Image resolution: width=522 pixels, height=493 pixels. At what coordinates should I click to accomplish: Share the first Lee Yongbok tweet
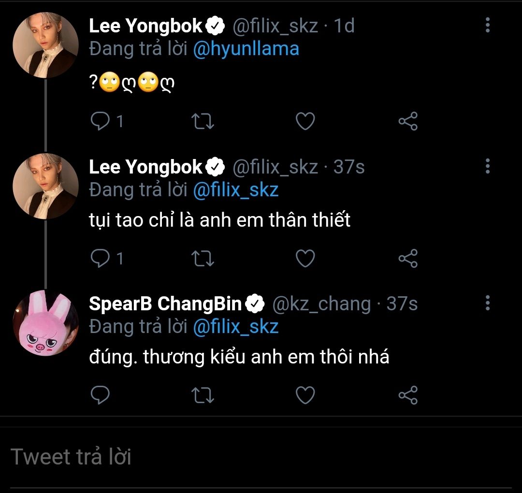[407, 121]
